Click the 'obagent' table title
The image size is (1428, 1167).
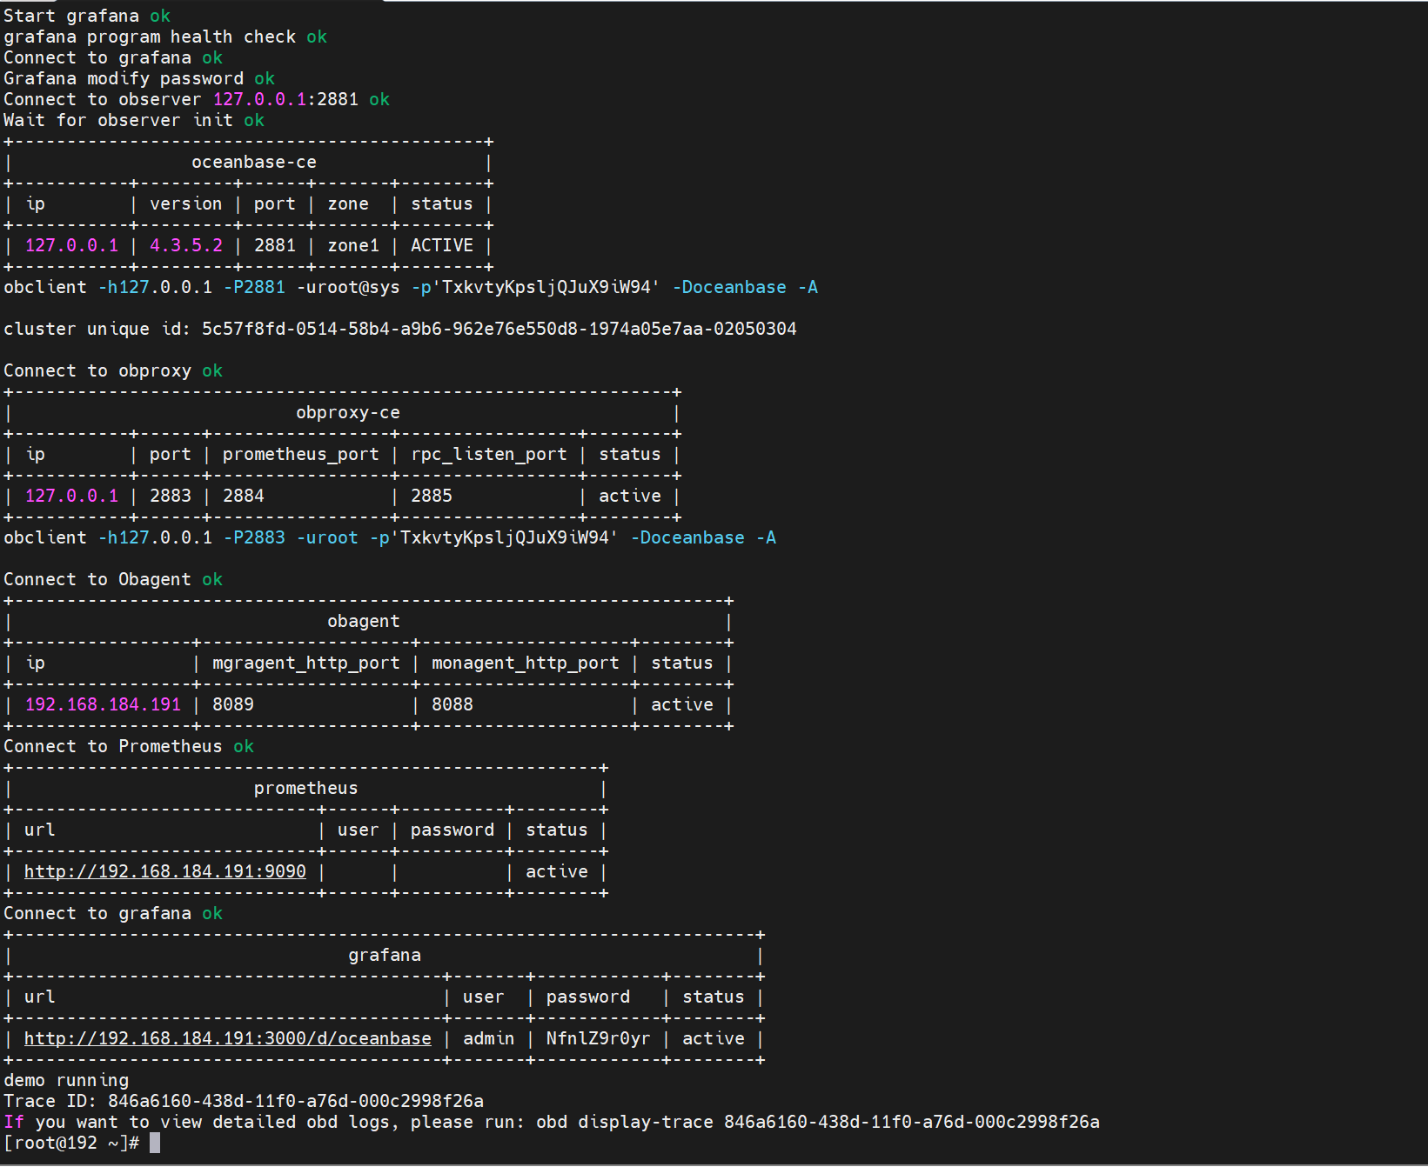pyautogui.click(x=364, y=621)
